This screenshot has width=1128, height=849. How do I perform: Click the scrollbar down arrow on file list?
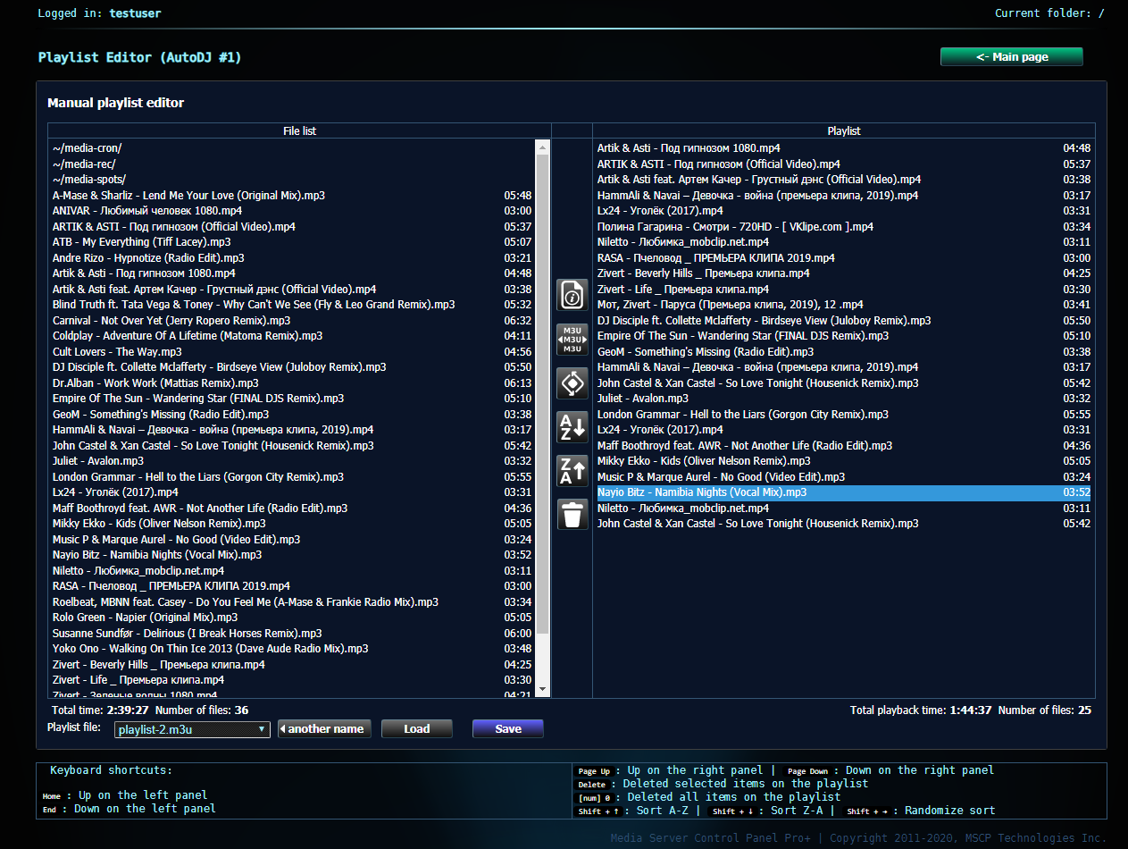pos(542,688)
